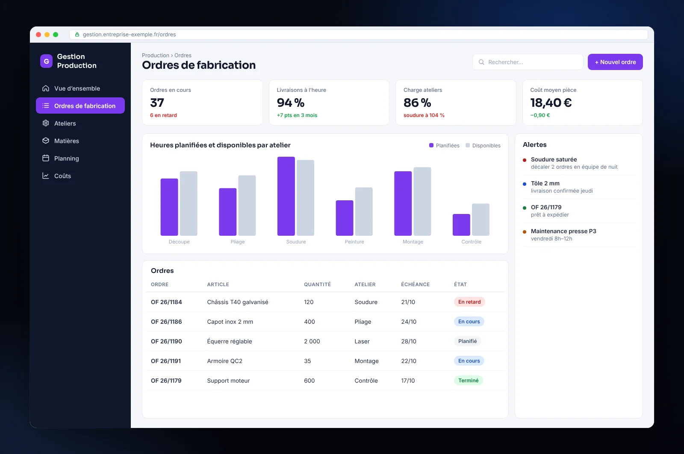Click the home icon beside Vue d'ensemble
Image resolution: width=684 pixels, height=454 pixels.
46,88
